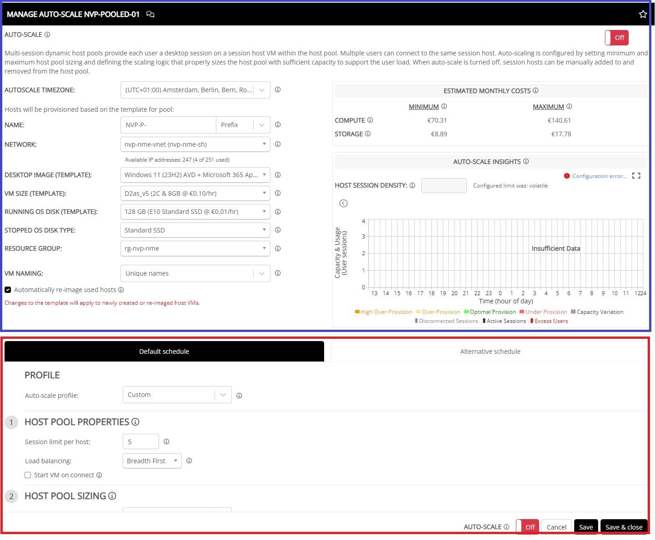Click the back arrow above the chart
Screen dimensions: 655x540
point(344,203)
